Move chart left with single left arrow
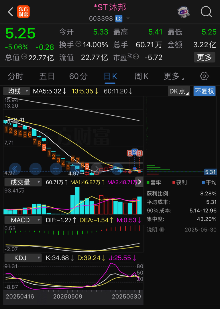The width and height of the screenshot is (220, 309). pyautogui.click(x=77, y=169)
